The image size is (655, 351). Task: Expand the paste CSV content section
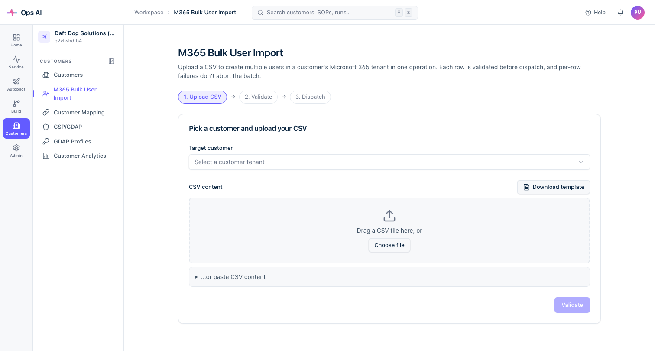tap(389, 277)
